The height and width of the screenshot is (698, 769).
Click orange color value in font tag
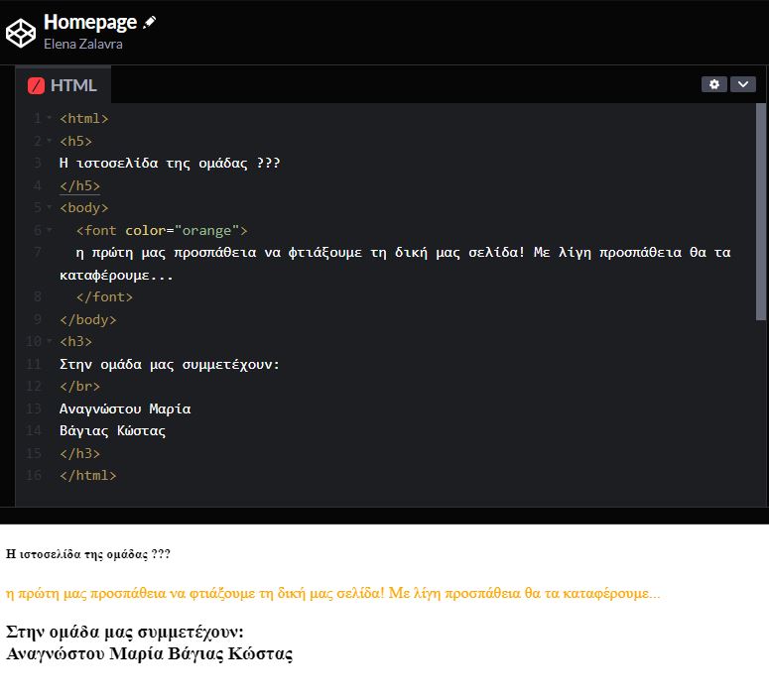coord(206,230)
